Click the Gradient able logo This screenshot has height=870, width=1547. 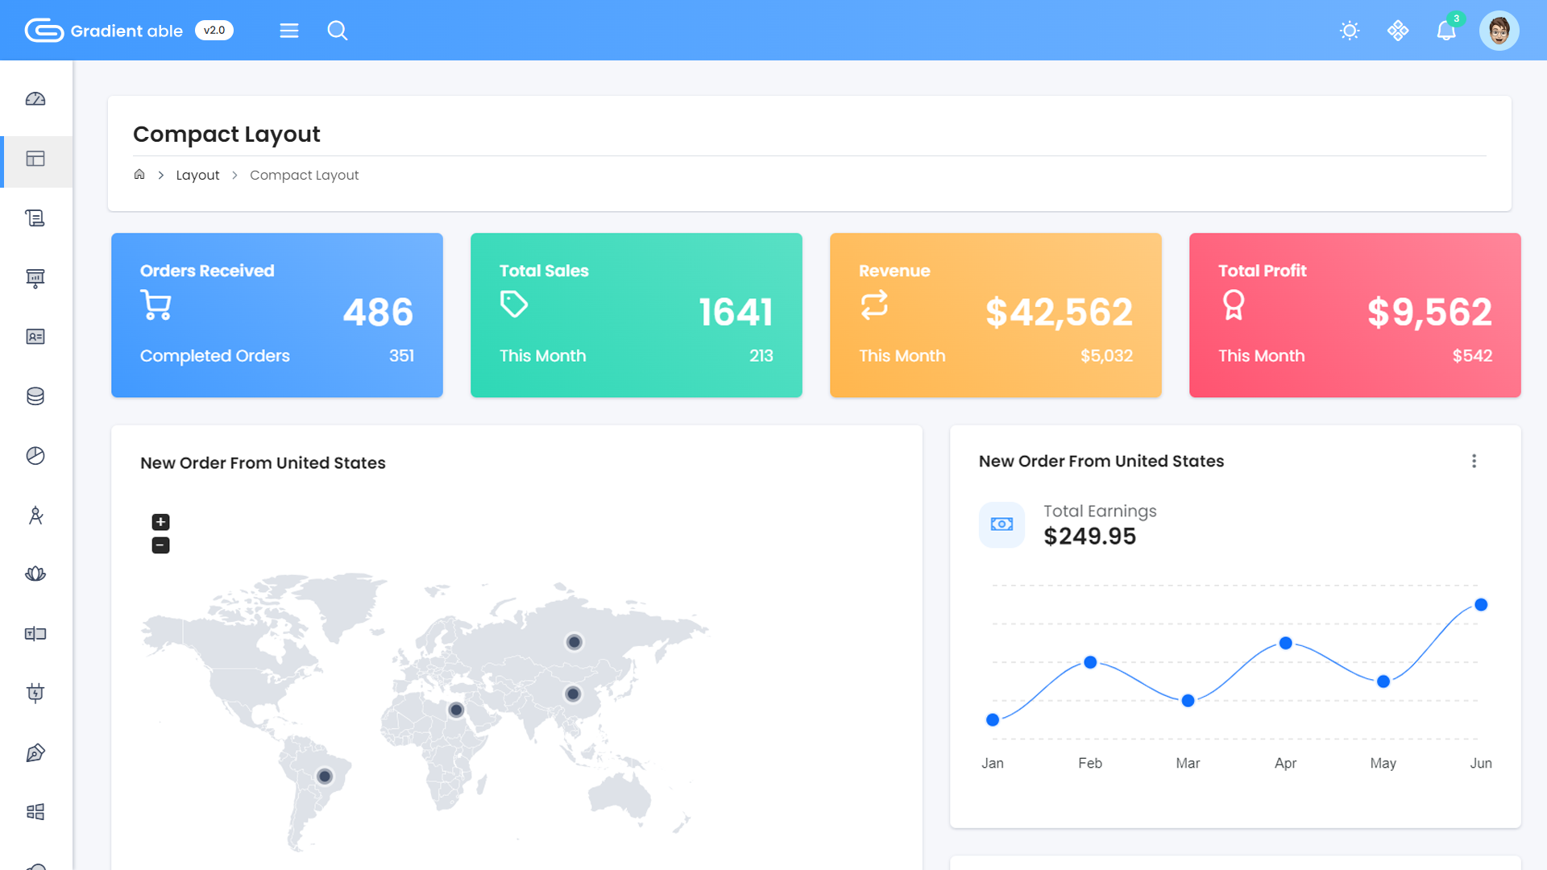pyautogui.click(x=105, y=31)
